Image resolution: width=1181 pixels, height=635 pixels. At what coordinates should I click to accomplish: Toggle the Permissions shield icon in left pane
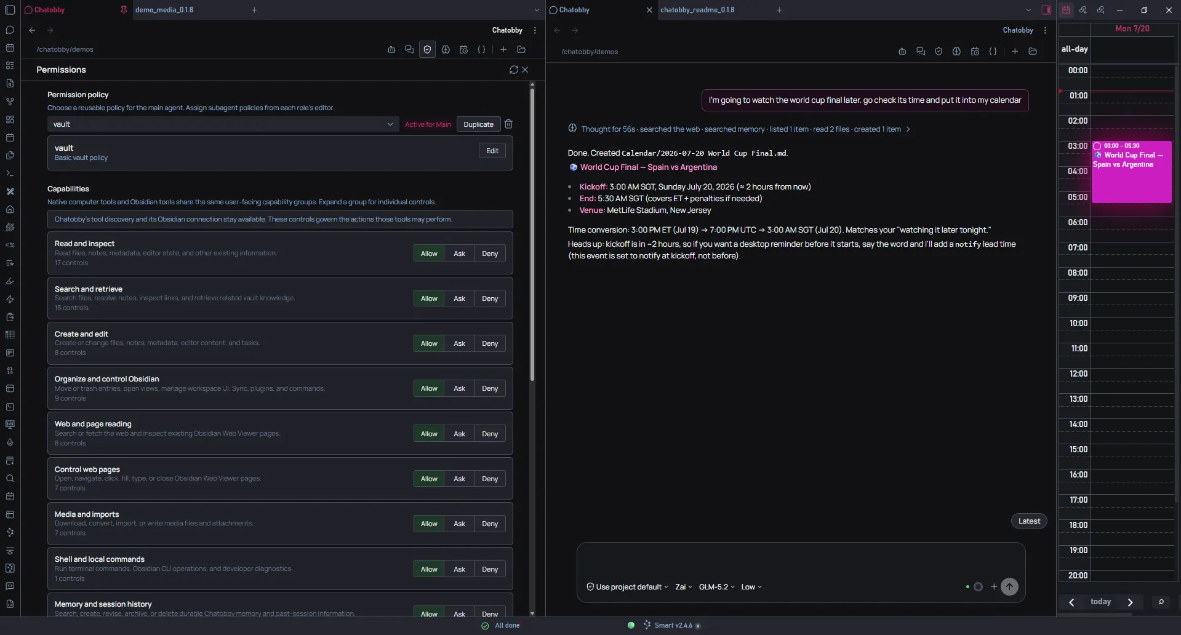[427, 50]
